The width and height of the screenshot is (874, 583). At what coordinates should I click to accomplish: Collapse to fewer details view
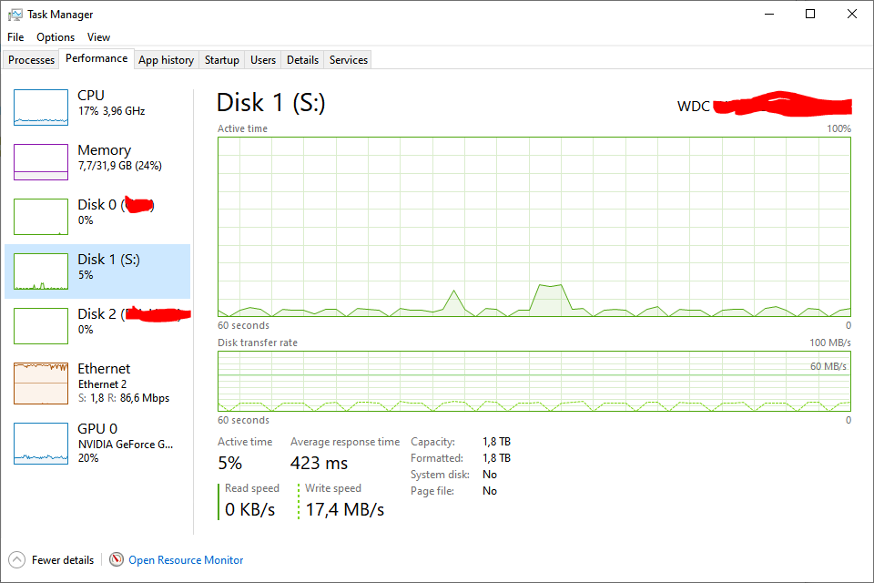click(50, 559)
